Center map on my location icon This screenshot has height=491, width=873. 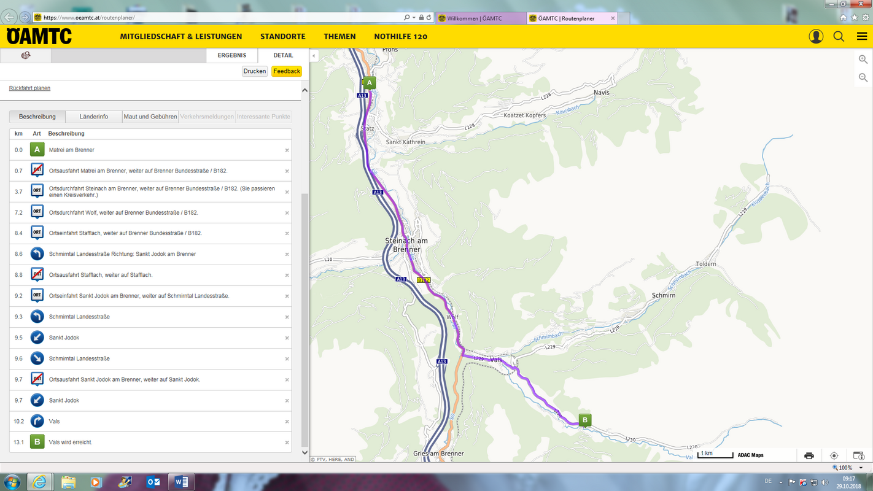pos(834,455)
